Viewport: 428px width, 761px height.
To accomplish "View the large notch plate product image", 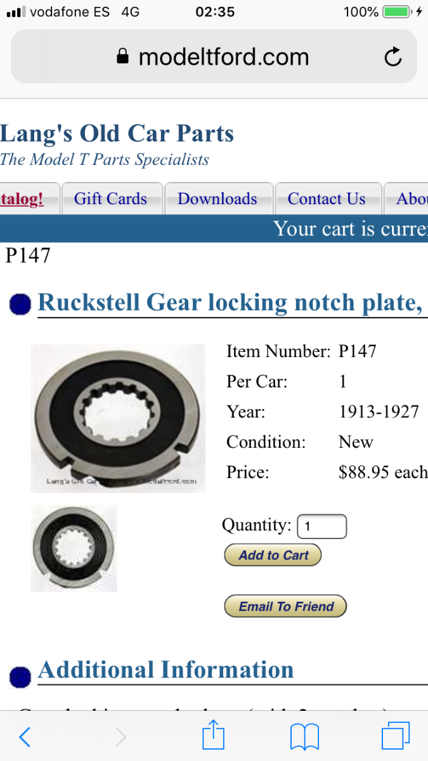I will [x=118, y=418].
